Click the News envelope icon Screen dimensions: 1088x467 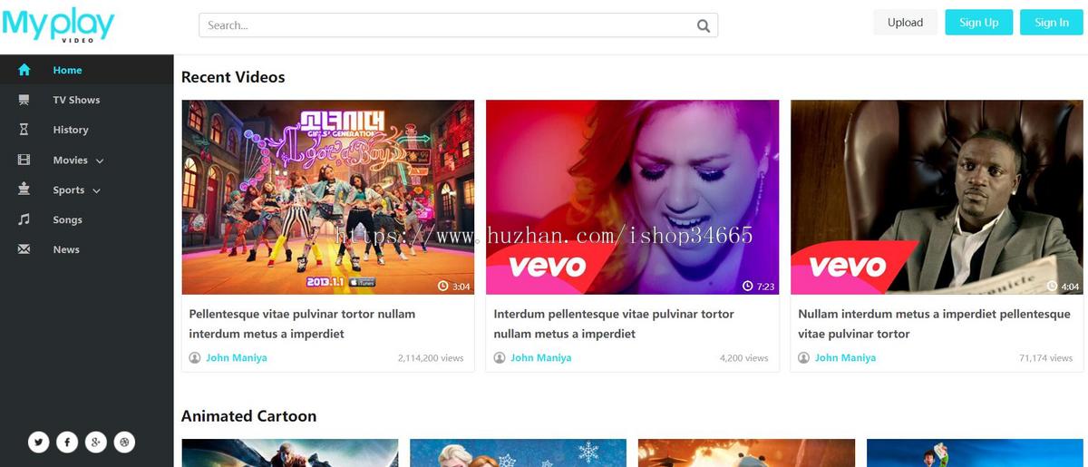pos(24,249)
